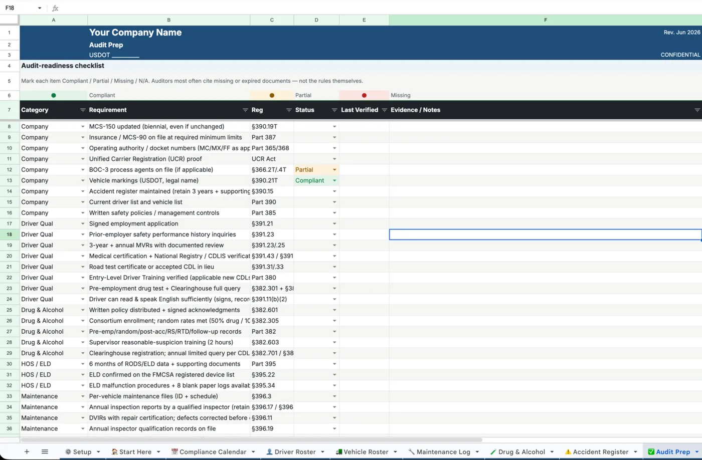Open the Category dropdown in row 33
The height and width of the screenshot is (460, 702).
tap(83, 396)
